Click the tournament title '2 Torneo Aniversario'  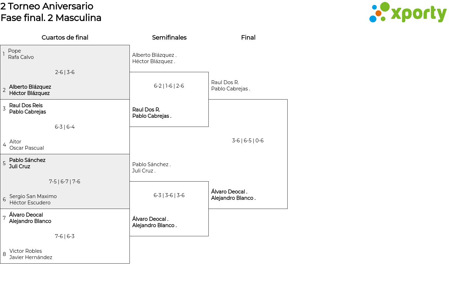tap(47, 6)
